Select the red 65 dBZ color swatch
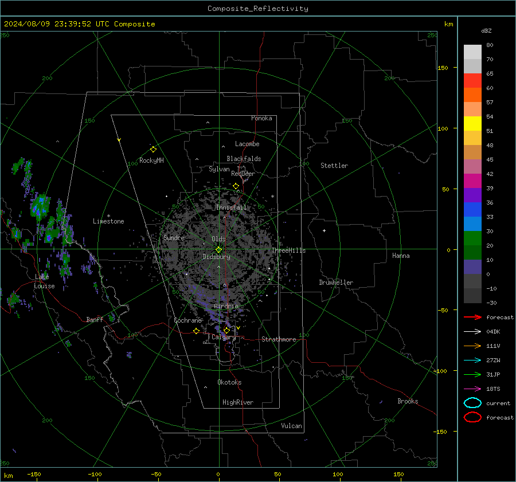 [472, 81]
